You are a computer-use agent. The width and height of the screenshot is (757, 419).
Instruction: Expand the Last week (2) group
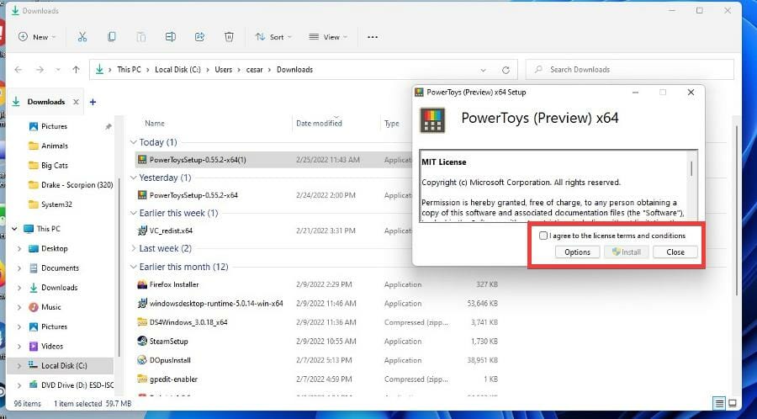click(134, 248)
